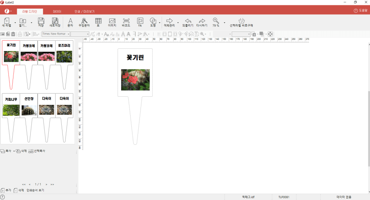Expand zoom percentage dropdown arrow
Screen dimensions: 370x200
point(224,23)
